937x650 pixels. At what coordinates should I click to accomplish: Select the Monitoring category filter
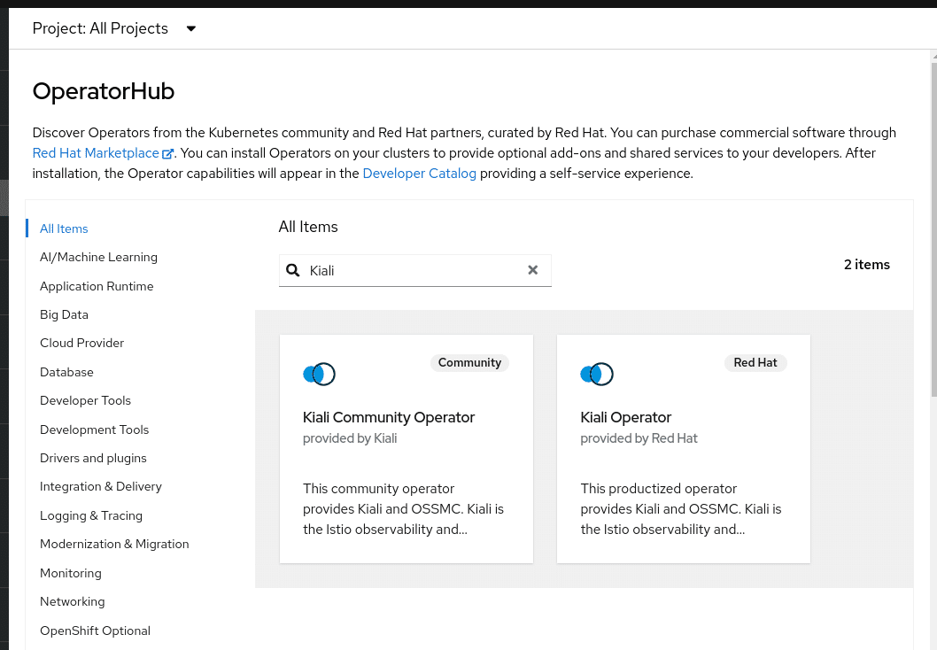click(x=70, y=573)
